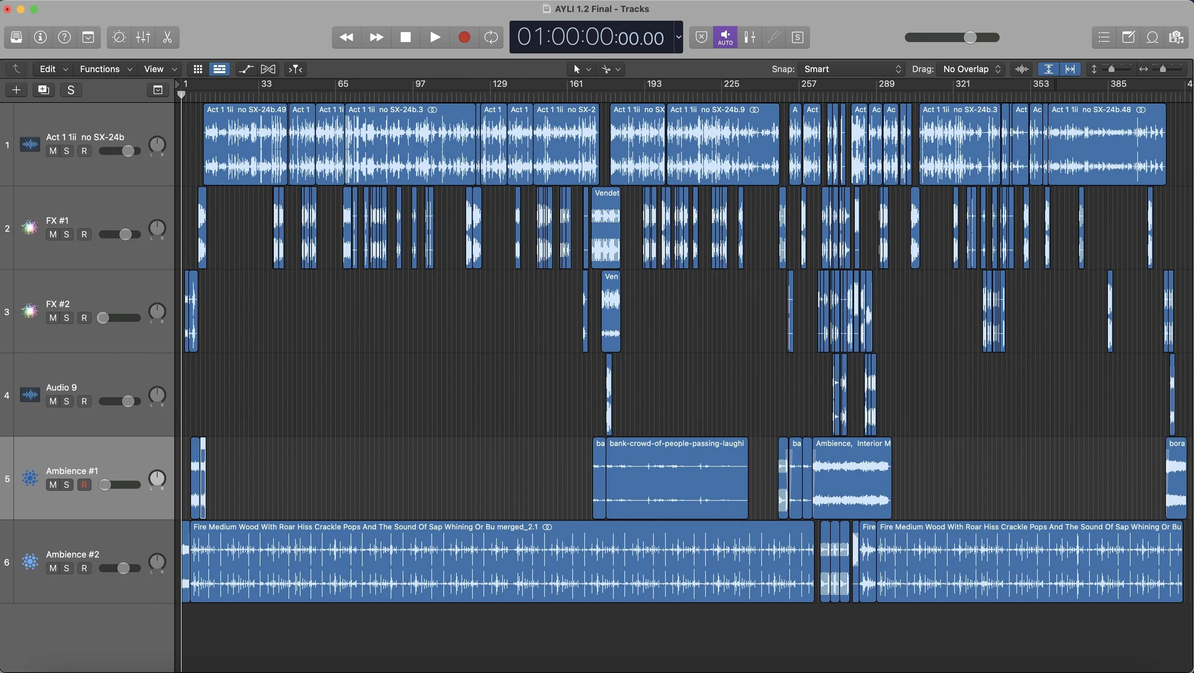Screen dimensions: 1194x673
Task: Open the List Editors icon
Action: [1104, 37]
